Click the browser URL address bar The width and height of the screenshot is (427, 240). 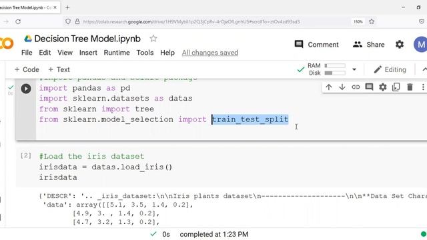pos(191,21)
